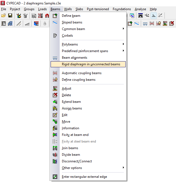
Task: Expand the Common beam submenu arrow
Action: click(x=123, y=29)
